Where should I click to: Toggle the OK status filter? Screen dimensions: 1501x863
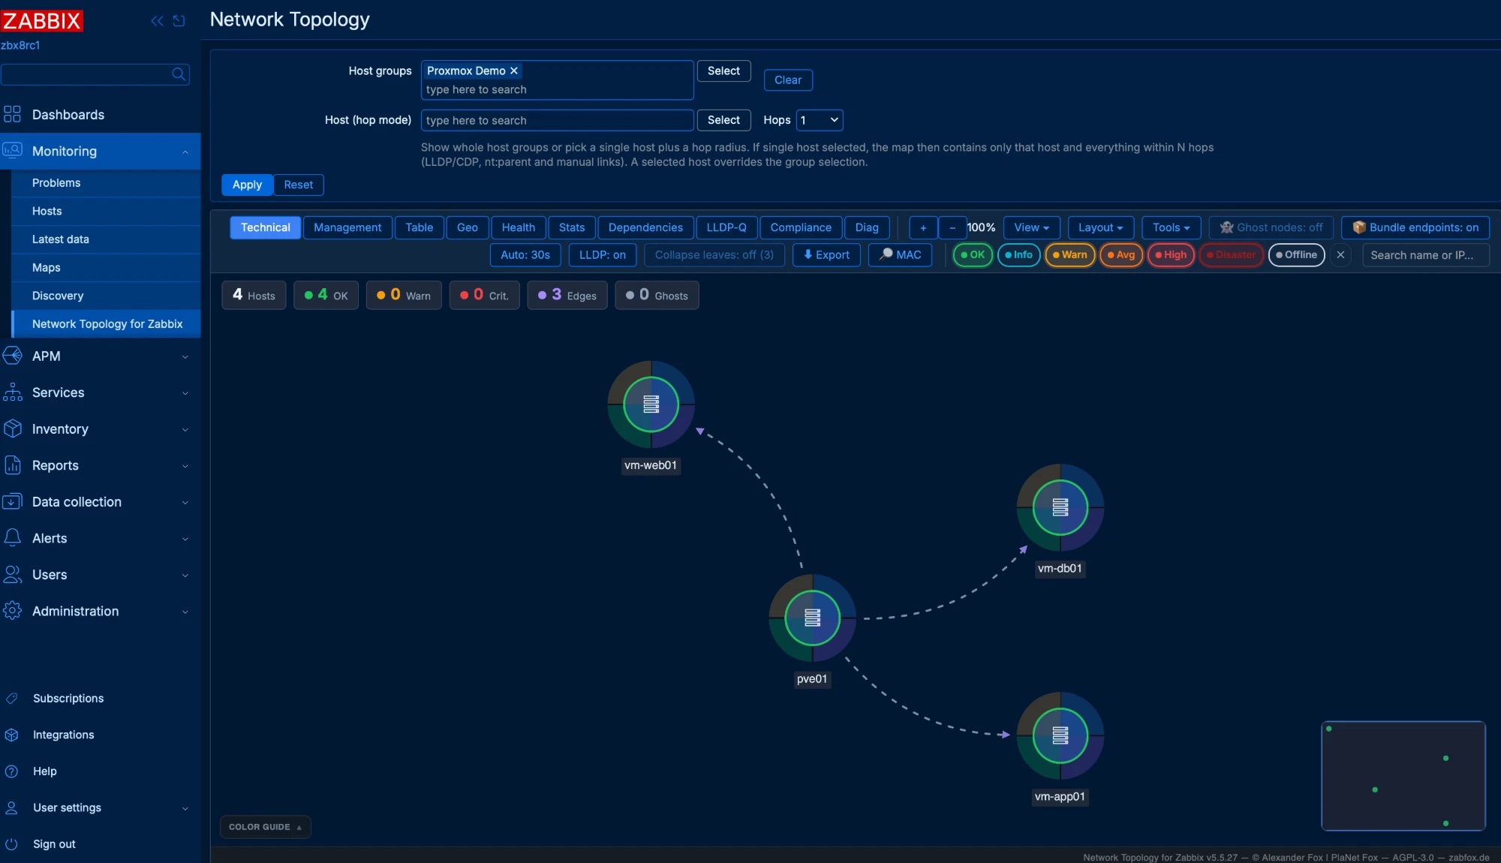[x=973, y=255]
